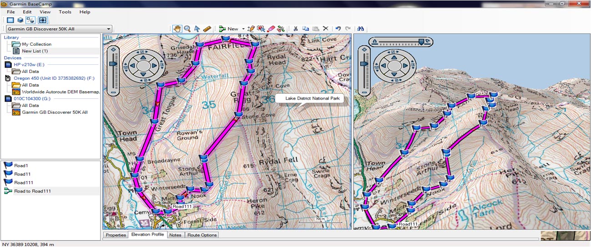Click the Delete X icon
Viewport: 591px width, 247px height.
click(326, 29)
